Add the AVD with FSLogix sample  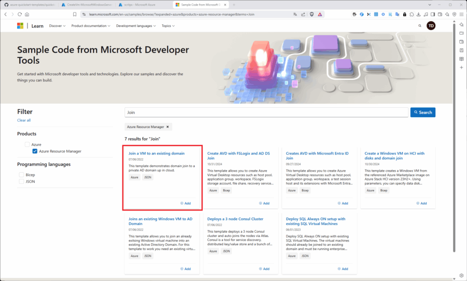(x=264, y=203)
